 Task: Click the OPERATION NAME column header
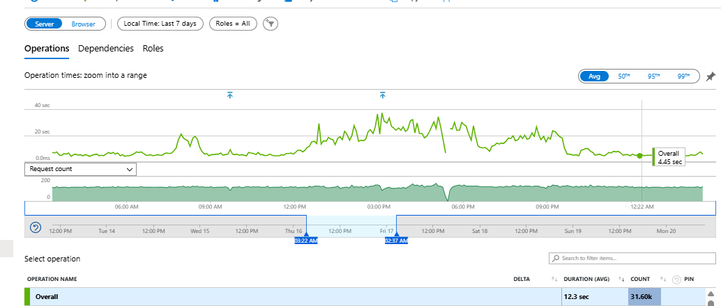(x=52, y=279)
